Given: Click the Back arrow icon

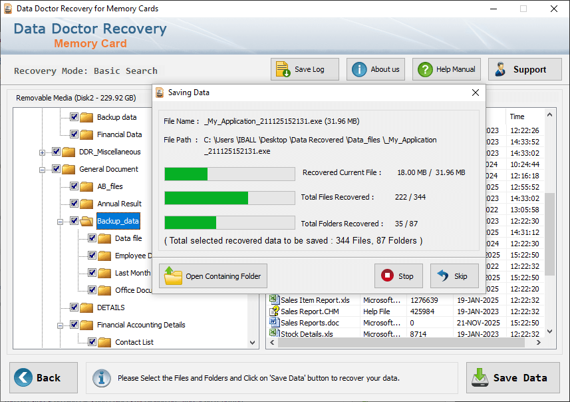Looking at the screenshot, I should (x=23, y=377).
